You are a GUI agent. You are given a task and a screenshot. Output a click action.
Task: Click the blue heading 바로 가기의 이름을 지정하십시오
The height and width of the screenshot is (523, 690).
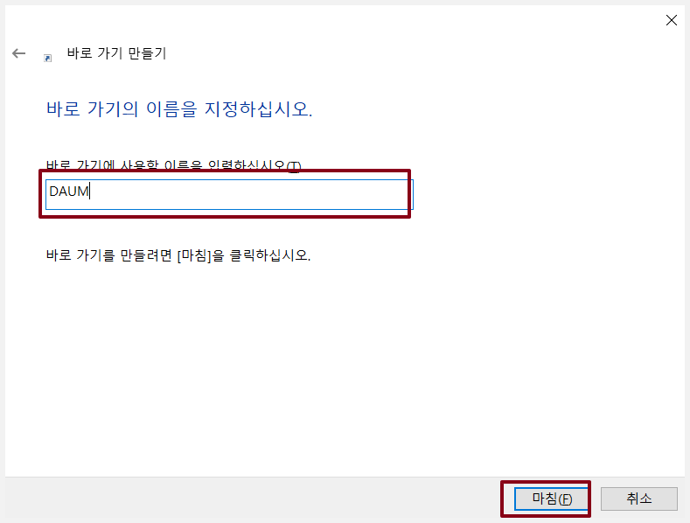179,108
